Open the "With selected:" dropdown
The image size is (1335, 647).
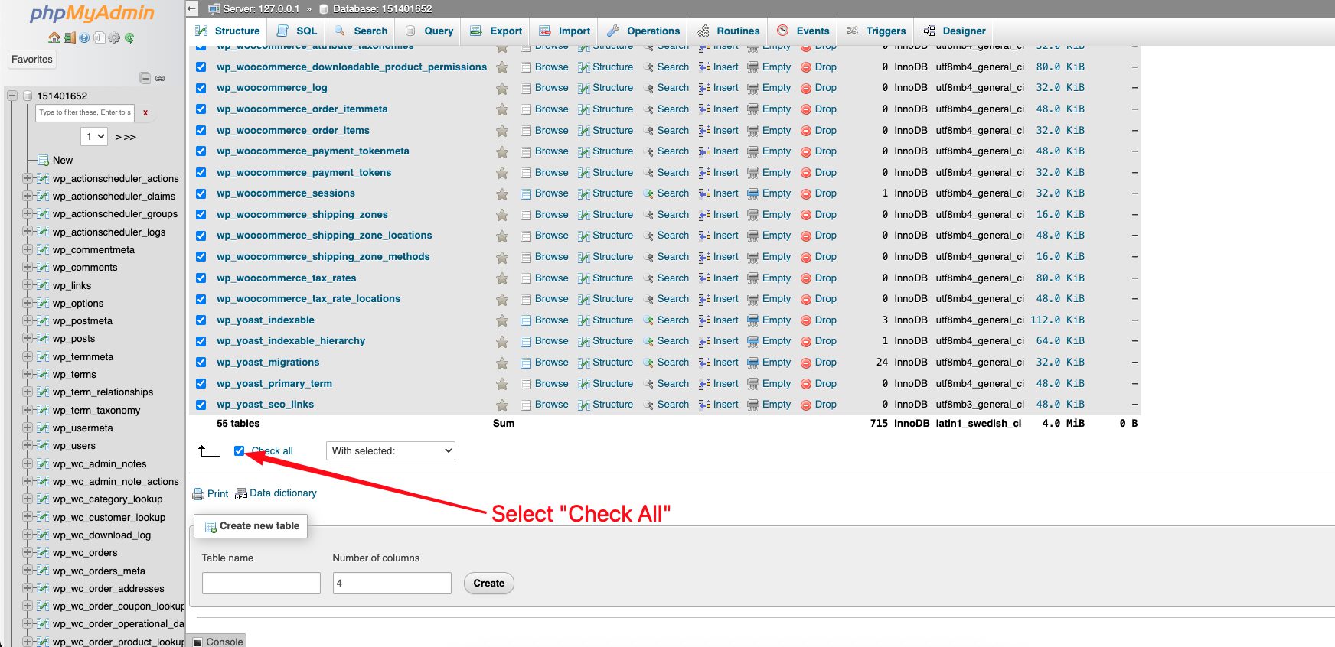click(x=390, y=451)
